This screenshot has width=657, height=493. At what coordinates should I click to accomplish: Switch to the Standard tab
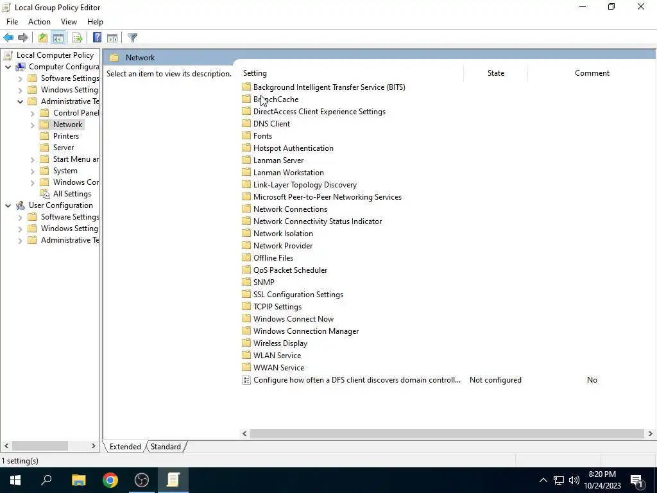[166, 447]
